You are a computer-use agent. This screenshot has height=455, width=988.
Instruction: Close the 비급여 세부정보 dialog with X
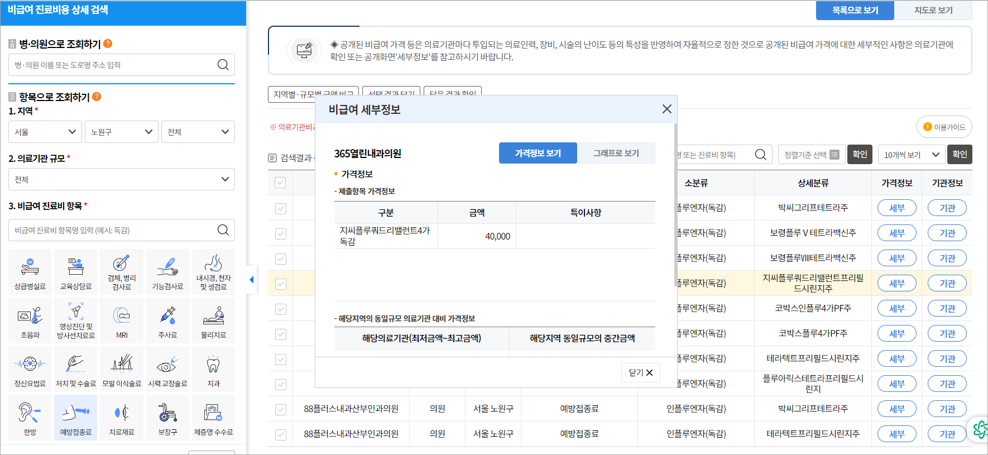[x=666, y=109]
